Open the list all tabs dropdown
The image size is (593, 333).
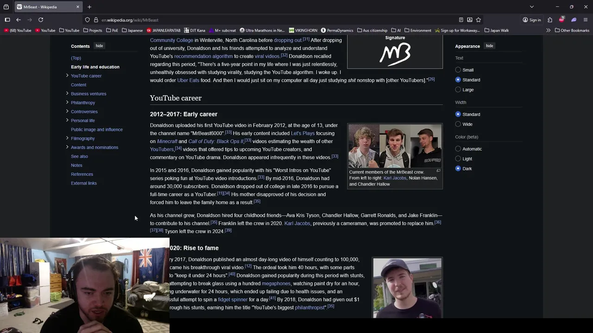click(532, 7)
